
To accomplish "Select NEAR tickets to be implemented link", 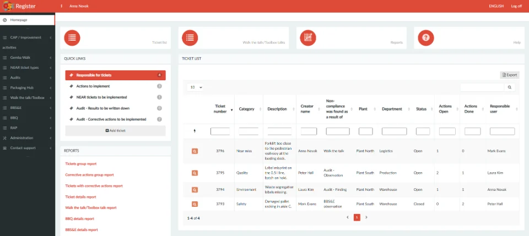I will [115, 97].
